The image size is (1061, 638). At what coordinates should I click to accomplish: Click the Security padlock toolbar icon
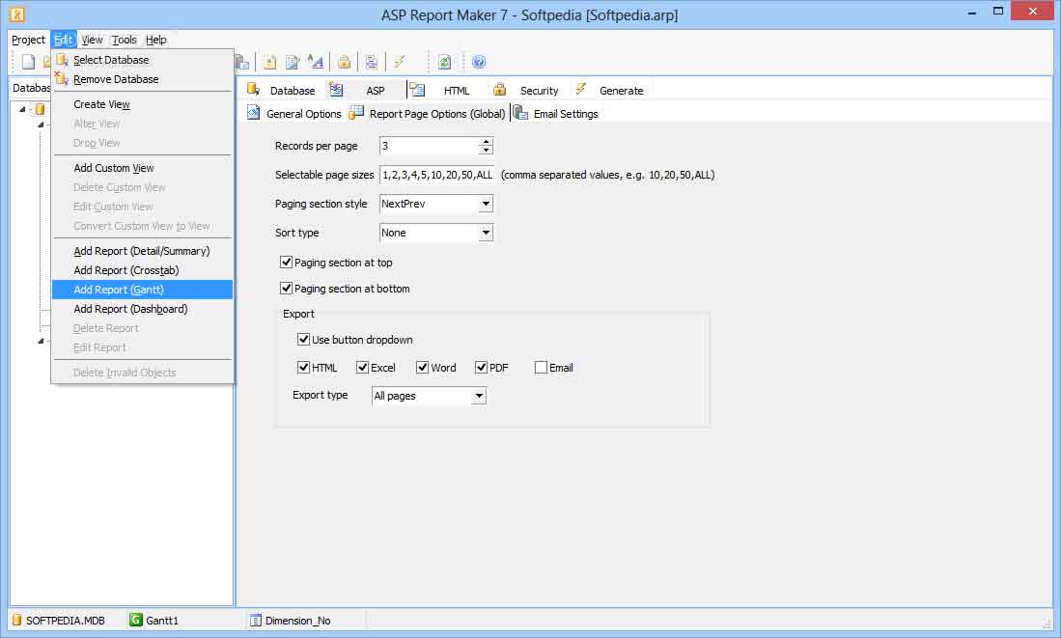pos(344,62)
